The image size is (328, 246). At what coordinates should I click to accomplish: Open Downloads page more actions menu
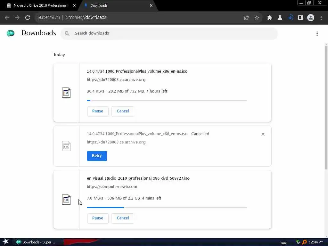point(317,33)
